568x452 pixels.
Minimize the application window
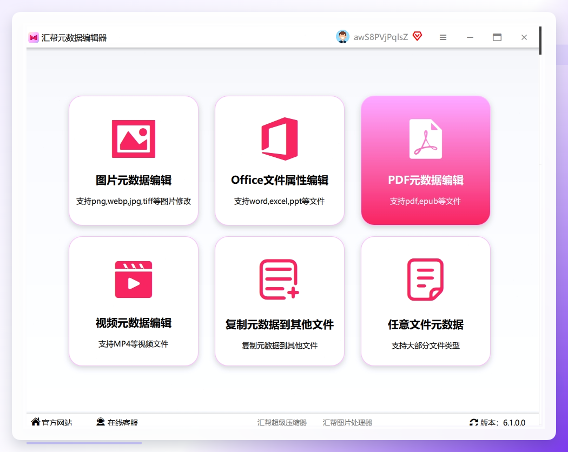(x=470, y=37)
